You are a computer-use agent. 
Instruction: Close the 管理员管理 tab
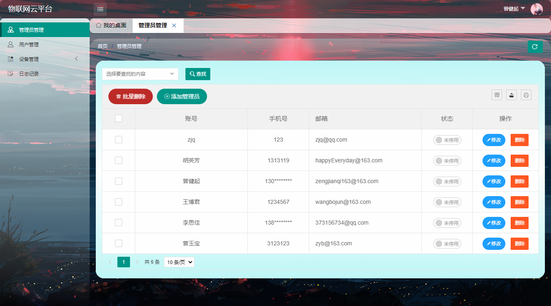(174, 25)
